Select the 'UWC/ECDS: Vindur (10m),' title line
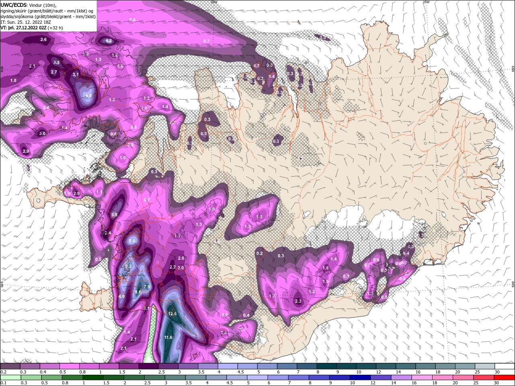 [29, 5]
